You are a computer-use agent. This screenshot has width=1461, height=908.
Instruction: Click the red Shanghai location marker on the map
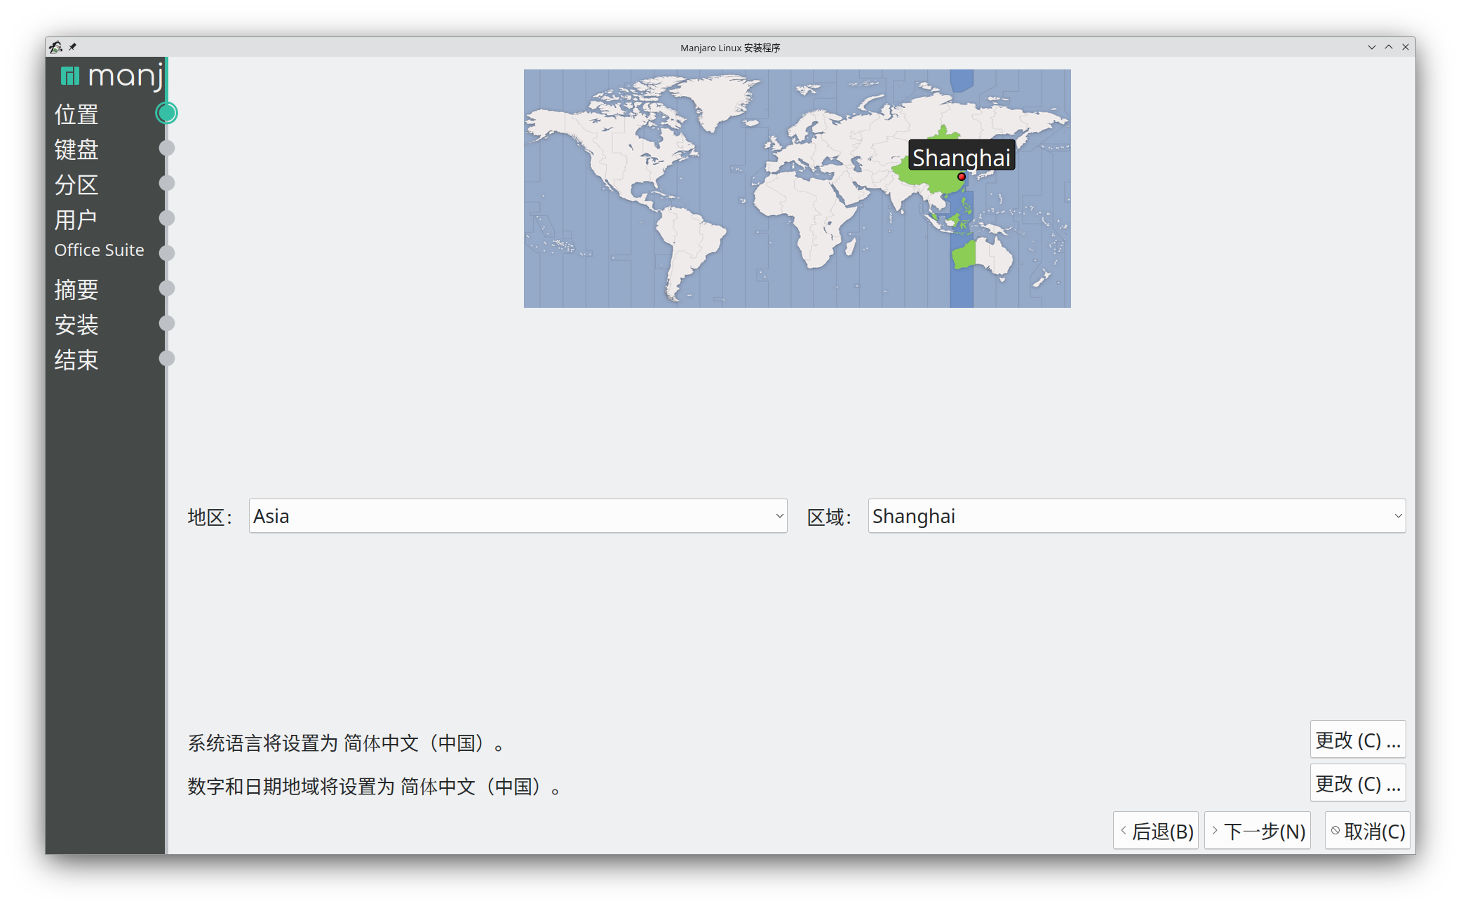(x=961, y=177)
